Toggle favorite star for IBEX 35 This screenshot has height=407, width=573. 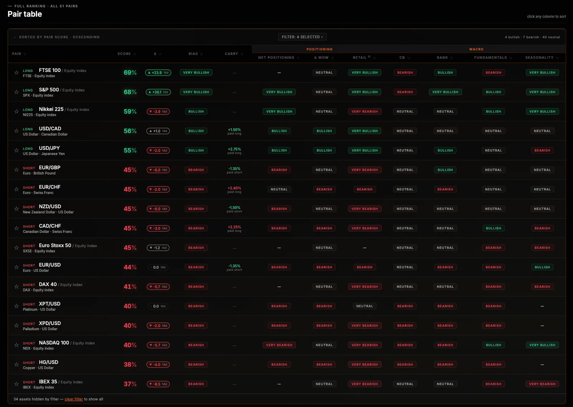[16, 384]
